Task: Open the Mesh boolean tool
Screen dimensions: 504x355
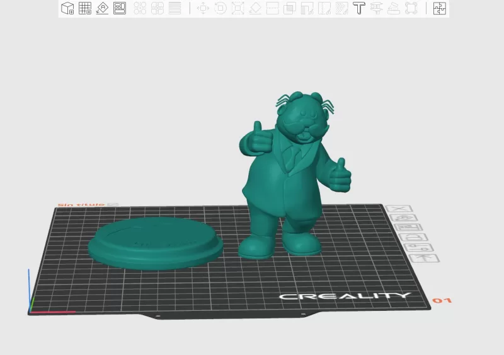Action: tap(290, 8)
